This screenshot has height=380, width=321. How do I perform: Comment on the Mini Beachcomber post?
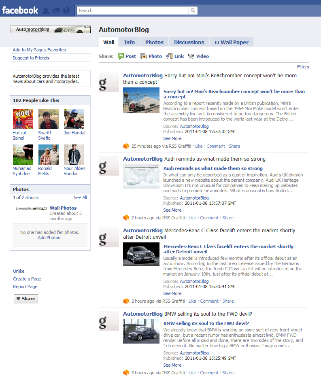point(216,146)
